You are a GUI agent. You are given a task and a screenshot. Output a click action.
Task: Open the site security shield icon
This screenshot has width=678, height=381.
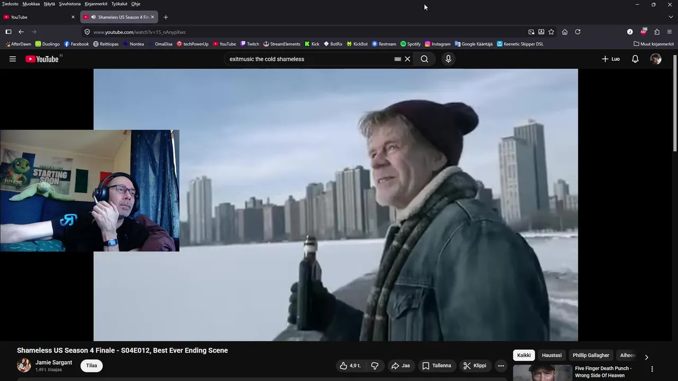87,32
